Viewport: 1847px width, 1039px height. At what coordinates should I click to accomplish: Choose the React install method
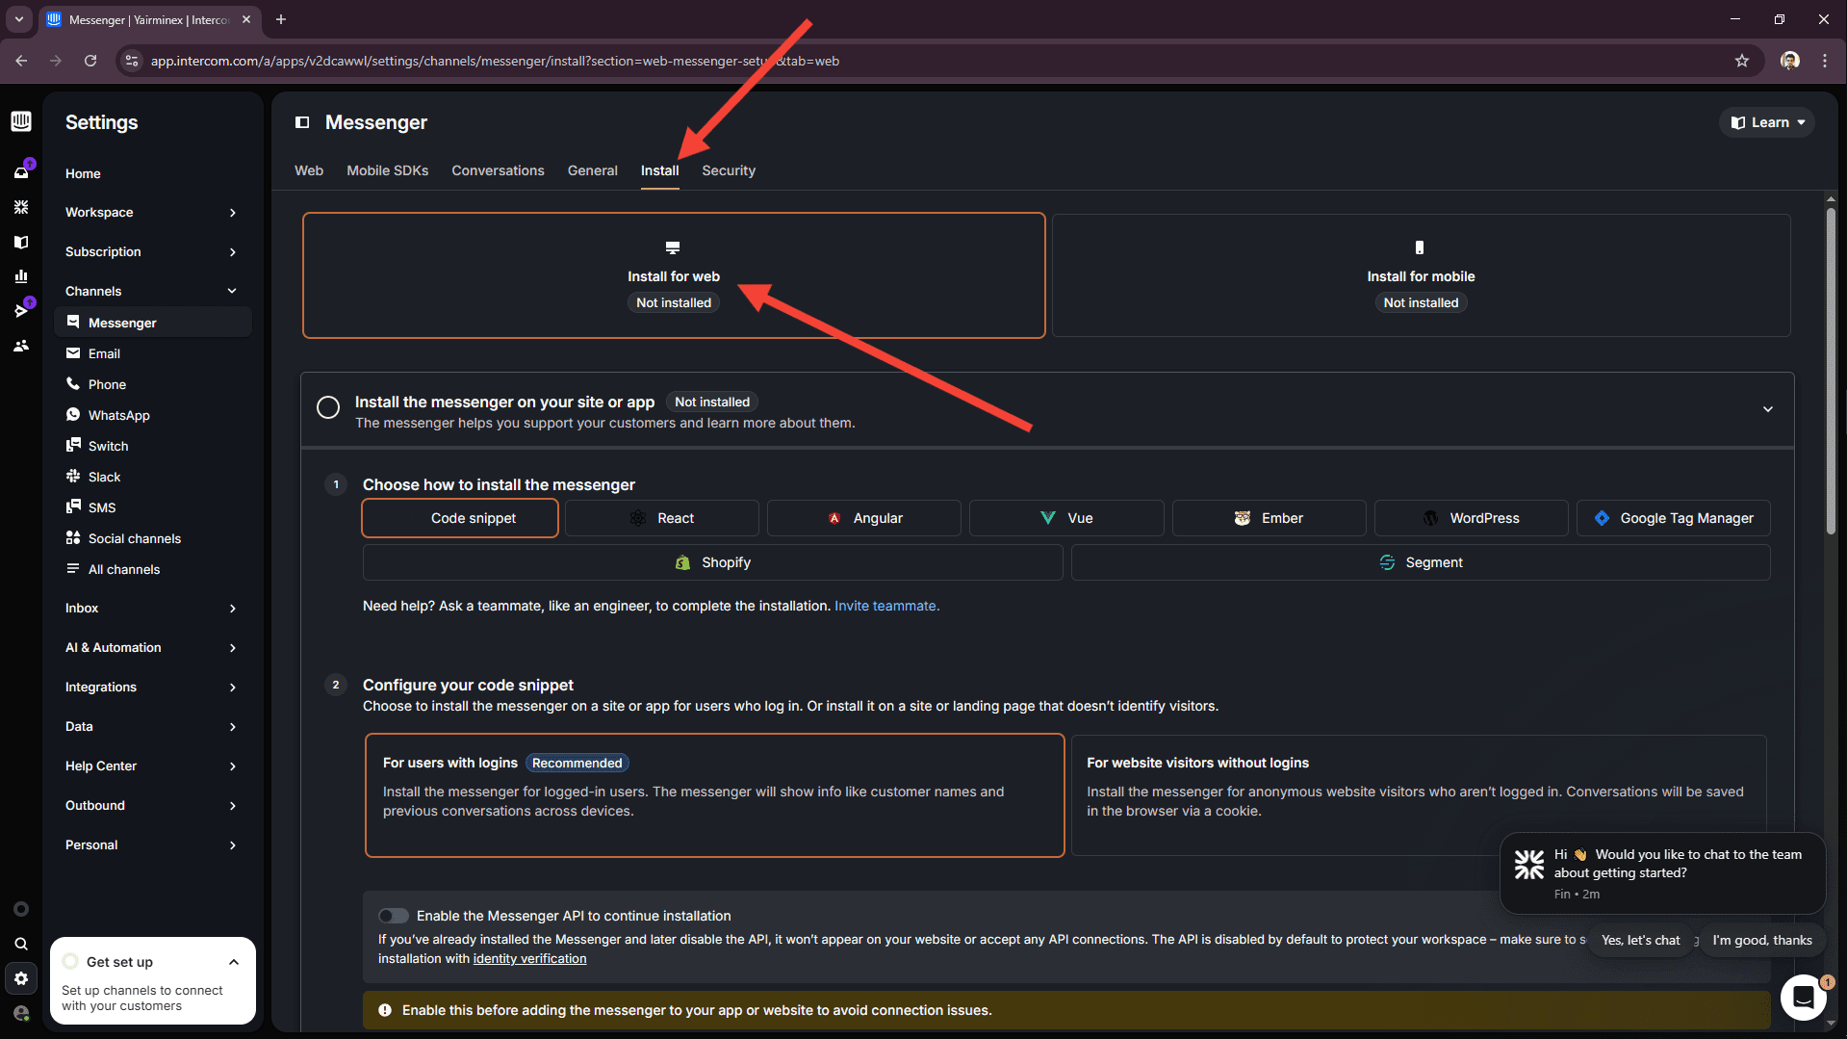[662, 518]
